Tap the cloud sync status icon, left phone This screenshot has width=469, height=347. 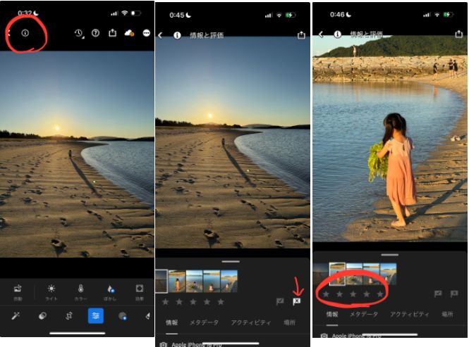[x=129, y=33]
